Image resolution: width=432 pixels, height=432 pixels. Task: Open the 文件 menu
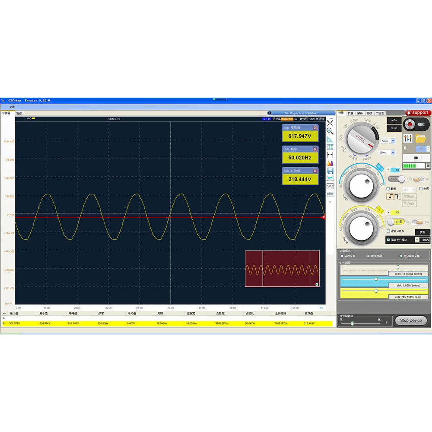point(12,107)
